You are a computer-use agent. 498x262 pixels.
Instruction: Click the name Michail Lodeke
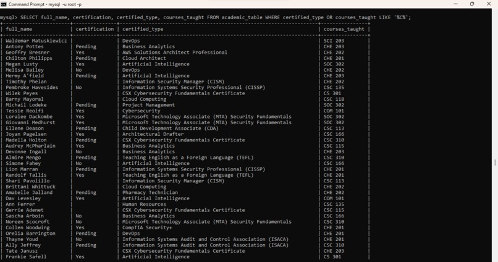(26, 105)
